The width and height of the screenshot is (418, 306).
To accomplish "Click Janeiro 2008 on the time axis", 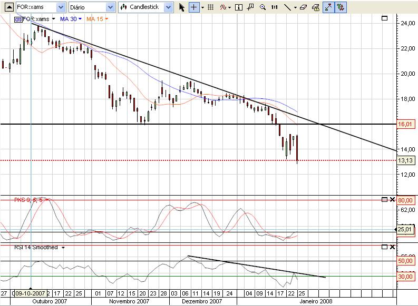I will [316, 301].
